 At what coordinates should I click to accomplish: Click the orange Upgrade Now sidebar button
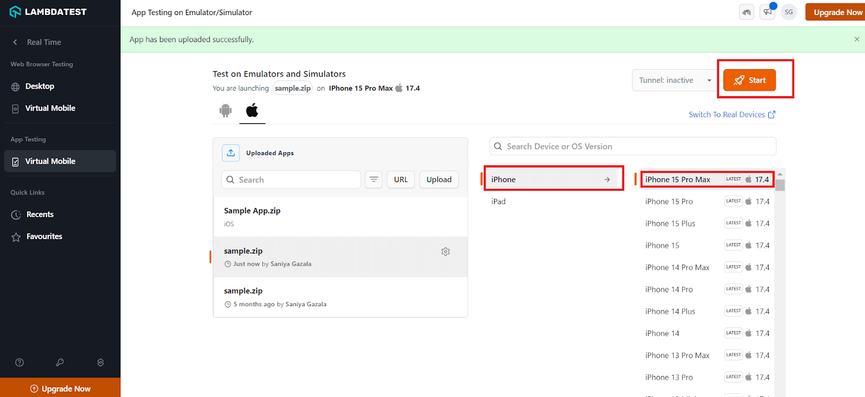tap(60, 388)
